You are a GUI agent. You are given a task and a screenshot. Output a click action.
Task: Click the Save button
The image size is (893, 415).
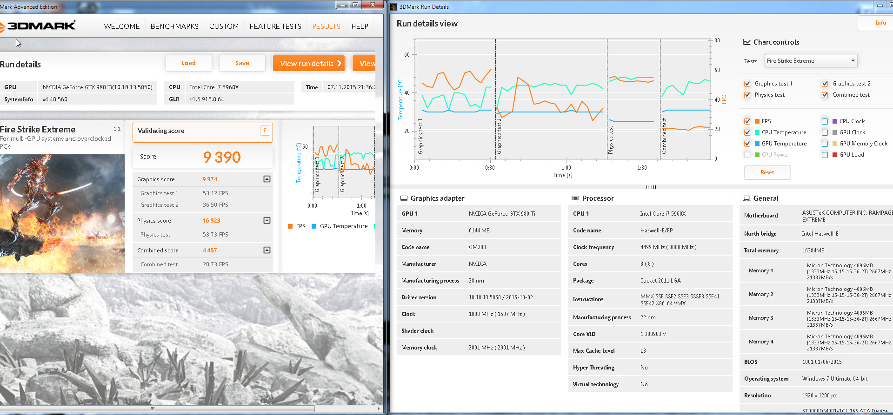click(x=242, y=63)
